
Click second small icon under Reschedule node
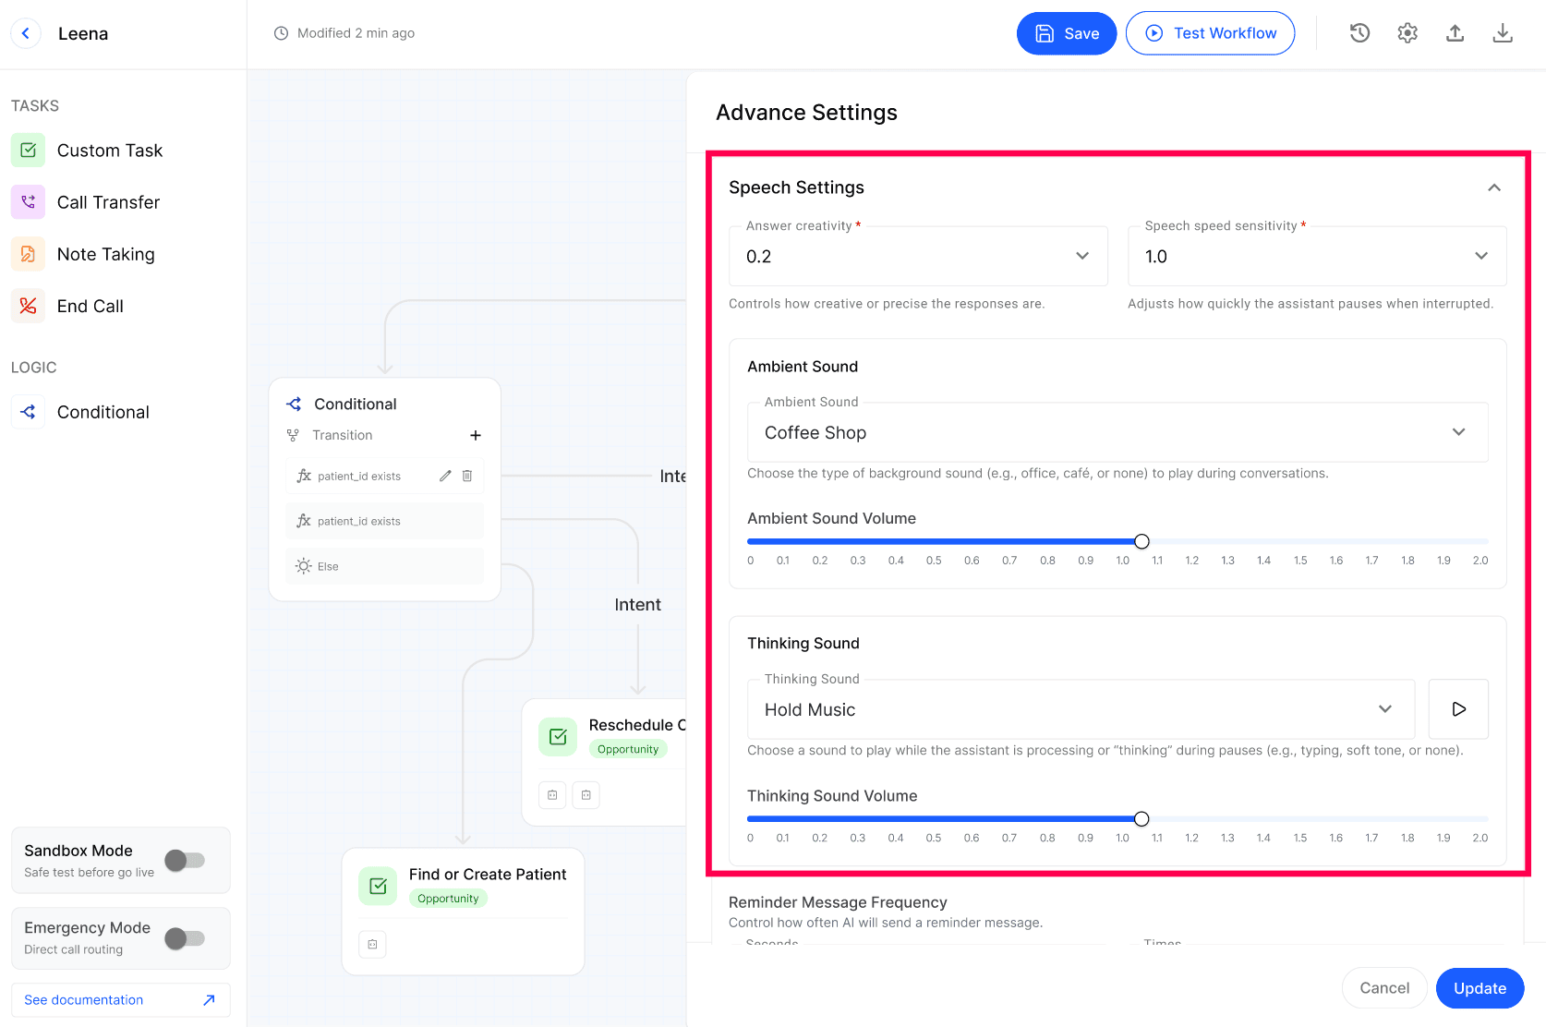point(586,794)
